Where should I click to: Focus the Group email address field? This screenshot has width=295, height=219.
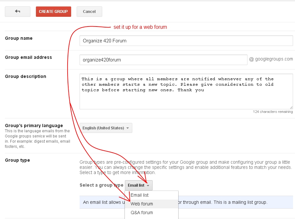tap(163, 60)
